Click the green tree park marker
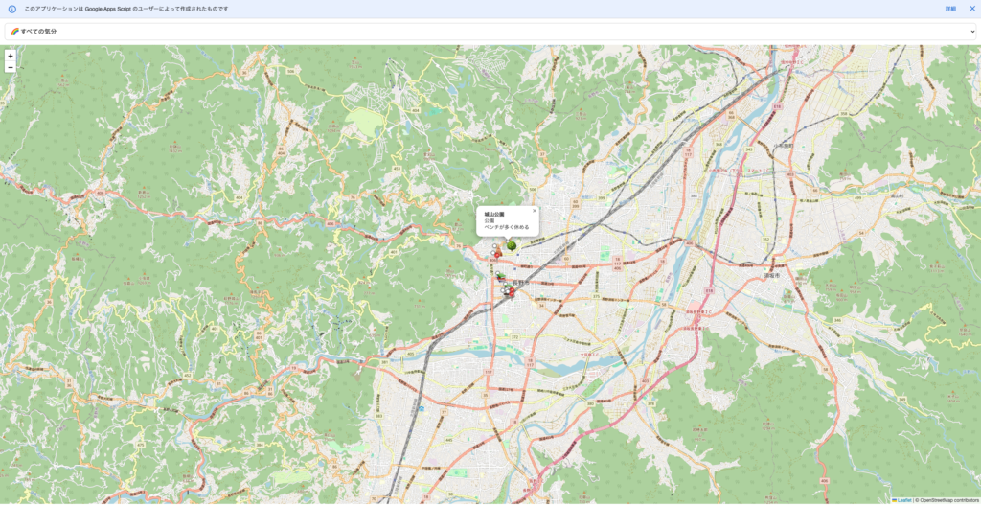The width and height of the screenshot is (981, 505). click(512, 246)
